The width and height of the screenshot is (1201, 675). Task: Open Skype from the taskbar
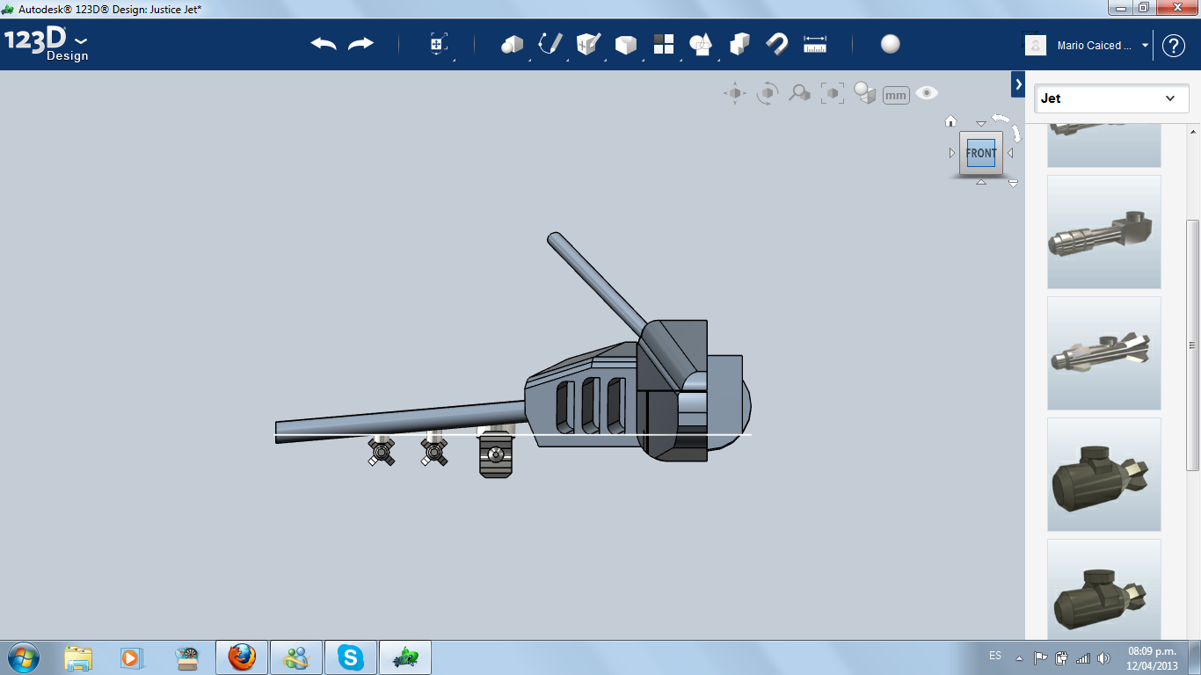coord(351,657)
